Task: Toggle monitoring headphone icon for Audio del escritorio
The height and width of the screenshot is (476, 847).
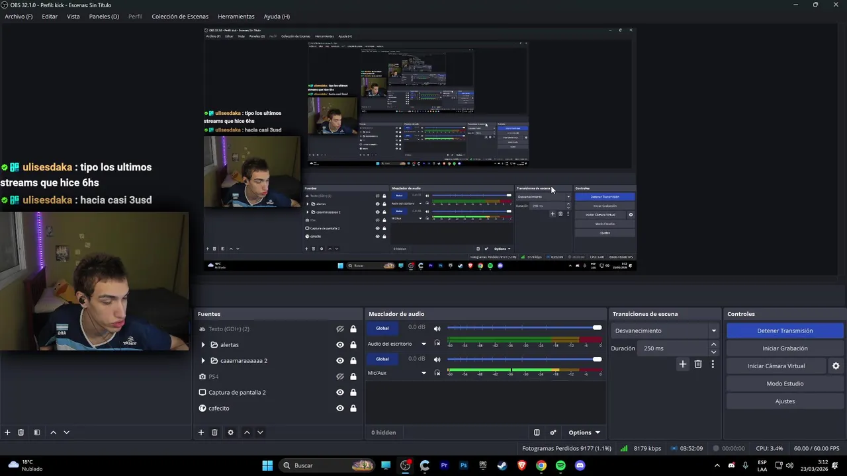Action: click(x=437, y=343)
